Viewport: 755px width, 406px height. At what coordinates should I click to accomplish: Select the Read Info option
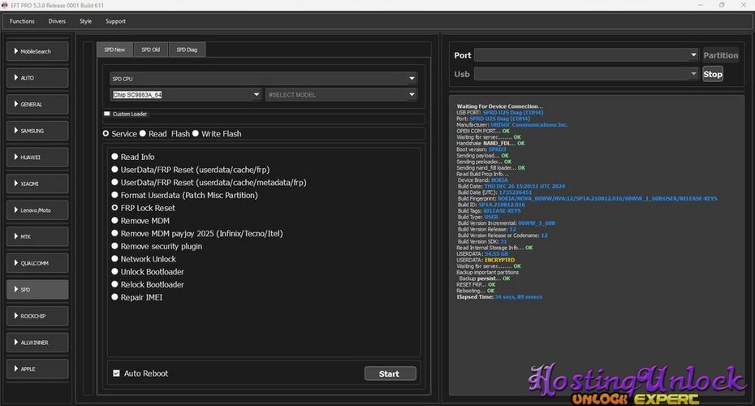coord(114,157)
